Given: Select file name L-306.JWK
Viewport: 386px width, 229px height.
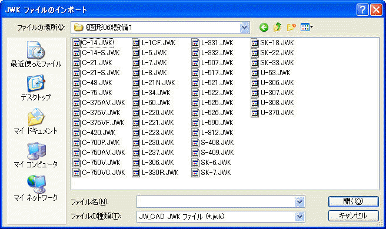Looking at the screenshot, I should pyautogui.click(x=158, y=163).
